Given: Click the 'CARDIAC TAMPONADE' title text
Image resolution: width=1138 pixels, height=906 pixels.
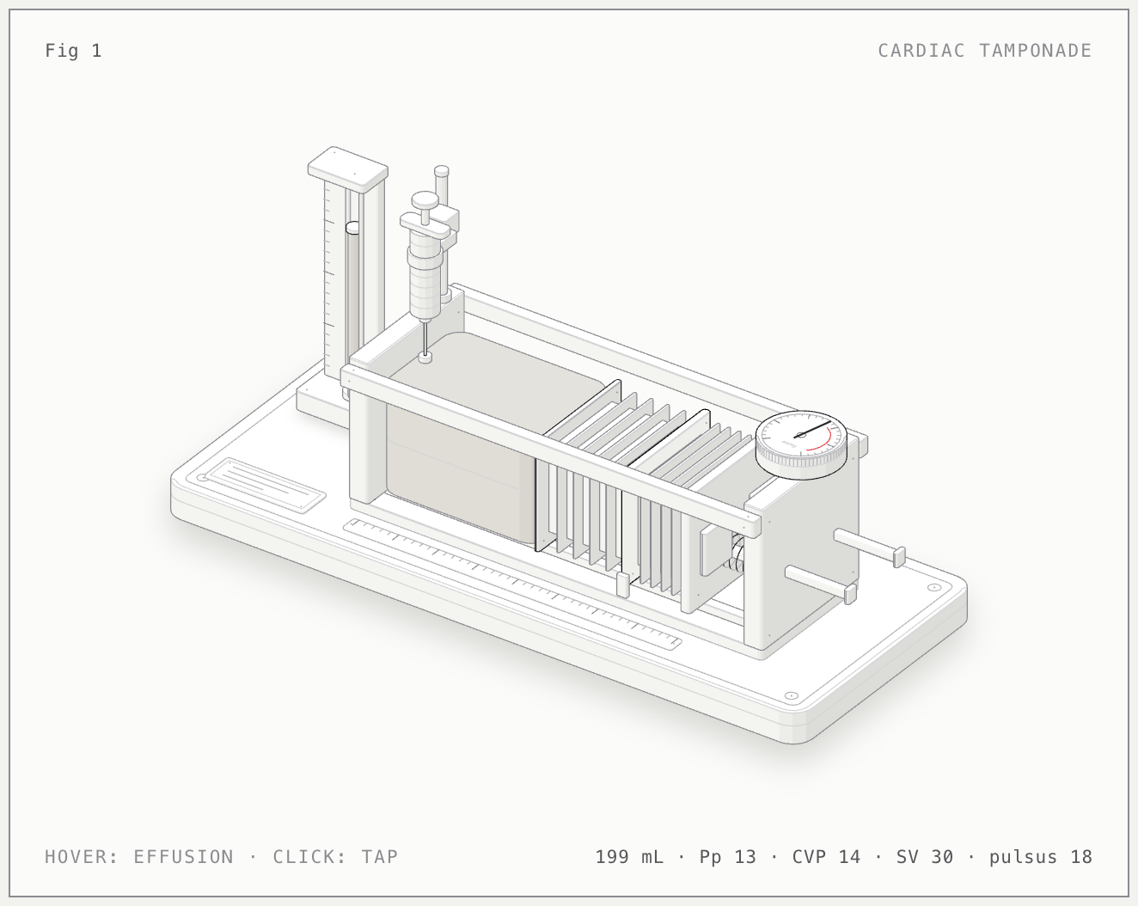Looking at the screenshot, I should point(984,50).
